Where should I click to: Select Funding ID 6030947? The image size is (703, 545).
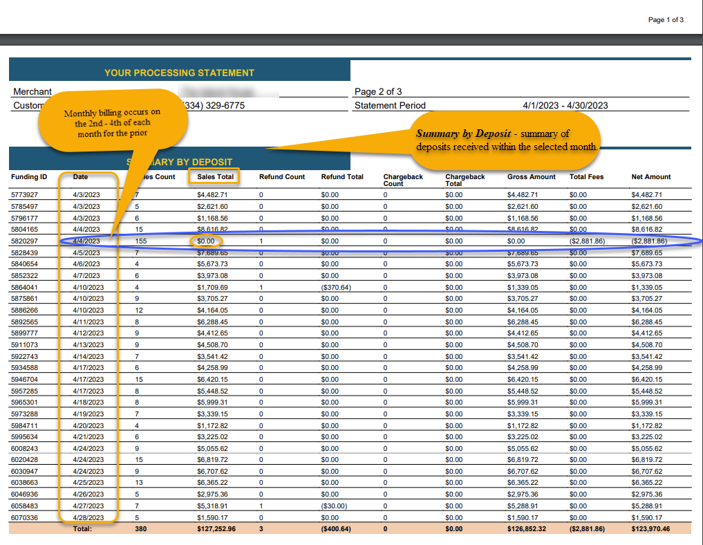click(25, 471)
